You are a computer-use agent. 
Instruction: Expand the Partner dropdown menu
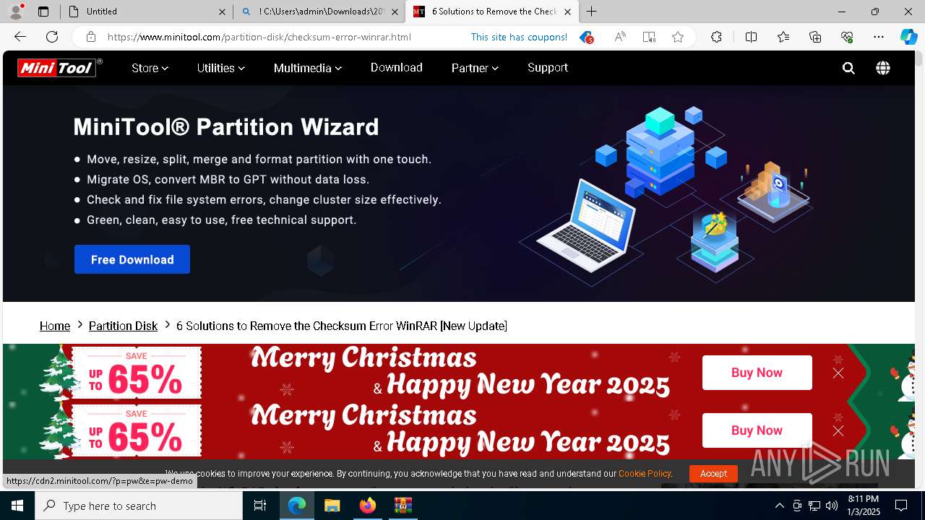coord(475,68)
